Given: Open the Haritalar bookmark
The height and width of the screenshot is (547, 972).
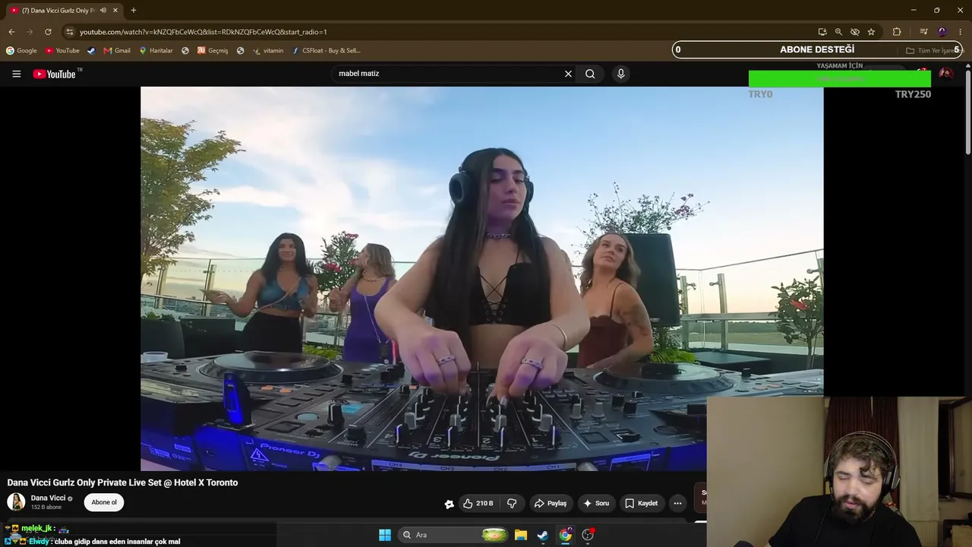Looking at the screenshot, I should [x=156, y=51].
